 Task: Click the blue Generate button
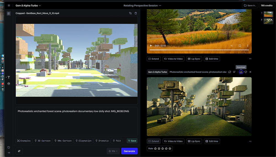pyautogui.click(x=129, y=151)
